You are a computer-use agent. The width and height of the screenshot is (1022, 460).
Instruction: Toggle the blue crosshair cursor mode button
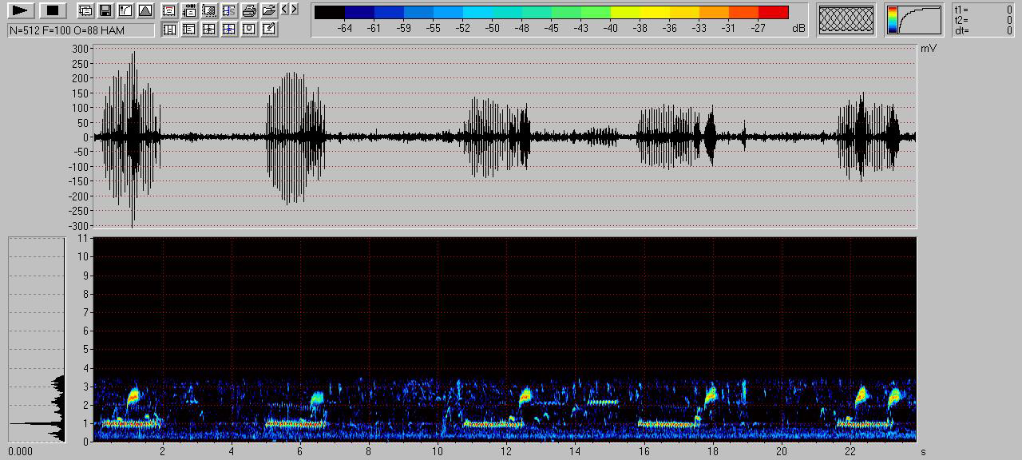(x=229, y=29)
